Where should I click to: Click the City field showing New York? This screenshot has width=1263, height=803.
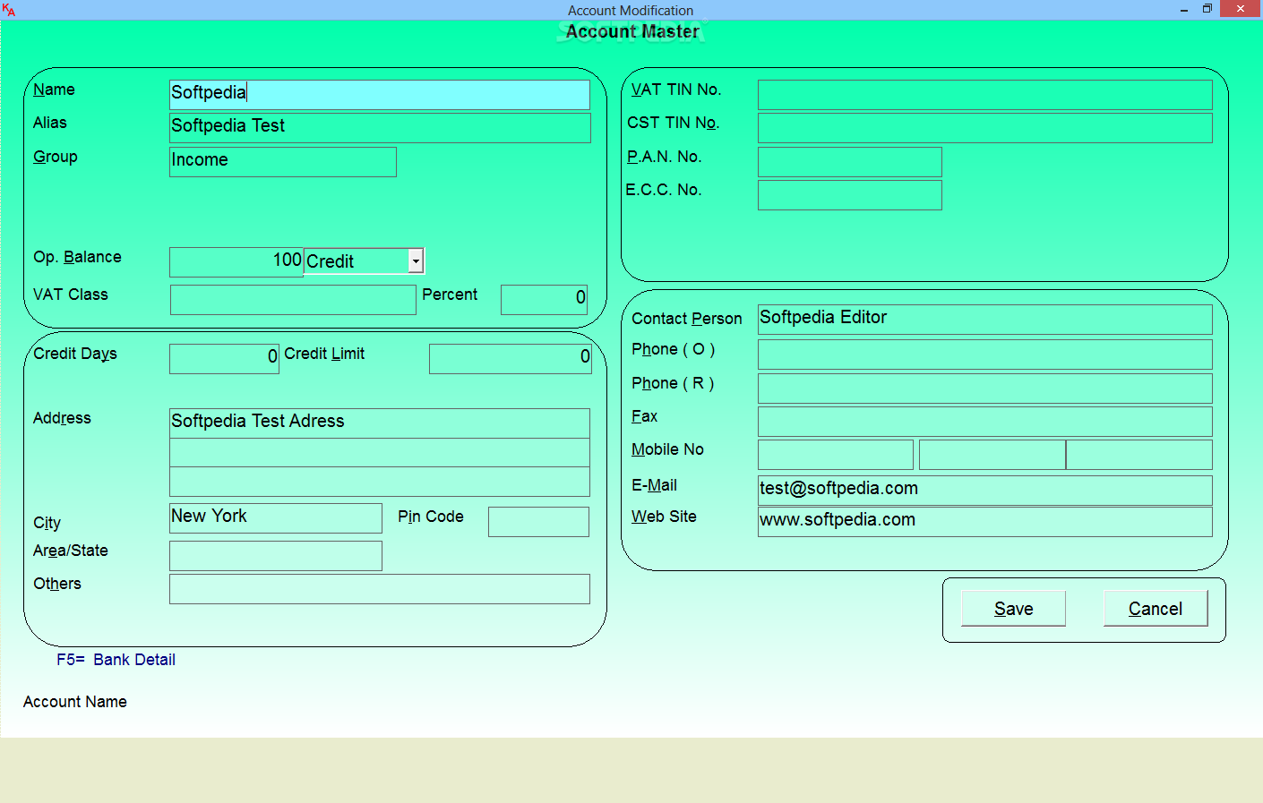[276, 518]
